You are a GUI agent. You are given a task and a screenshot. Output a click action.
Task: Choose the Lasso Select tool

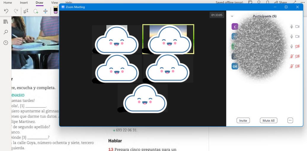click(36, 11)
